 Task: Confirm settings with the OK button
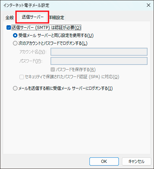[x=104, y=161]
